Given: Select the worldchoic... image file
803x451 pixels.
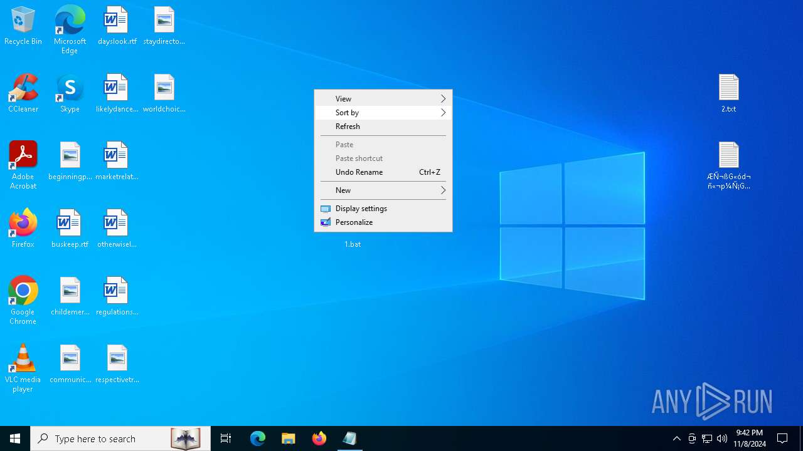Looking at the screenshot, I should coord(164,94).
